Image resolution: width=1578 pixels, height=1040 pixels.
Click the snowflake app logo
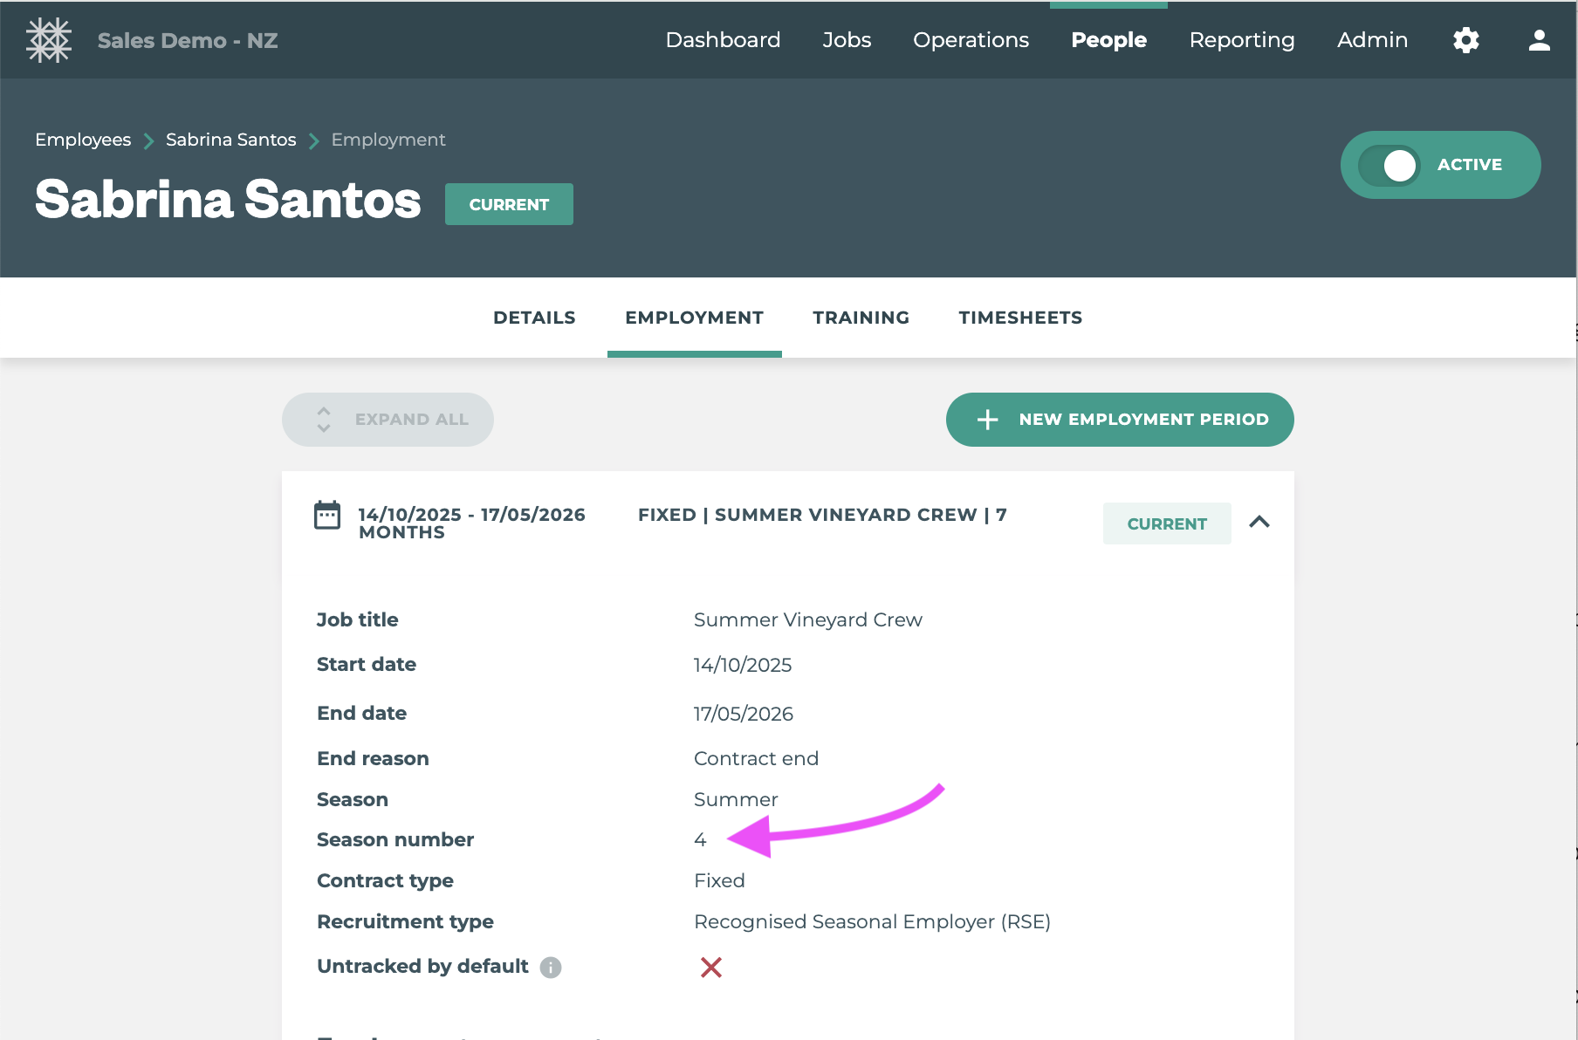(49, 40)
